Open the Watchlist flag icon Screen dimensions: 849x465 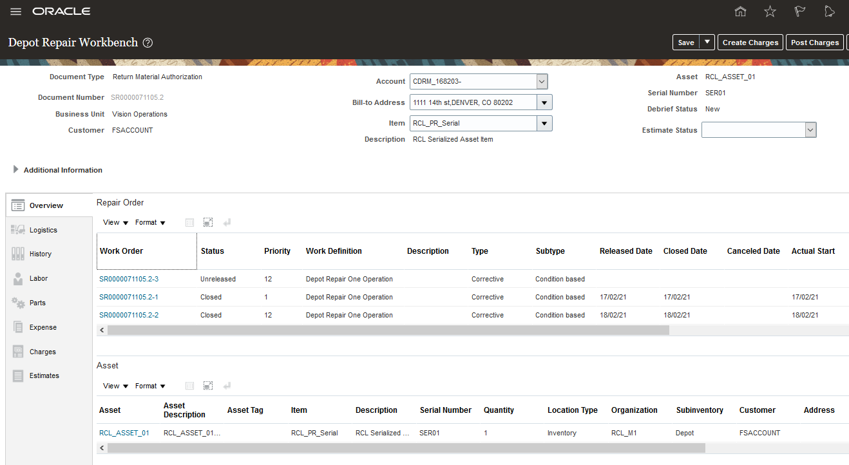[799, 12]
